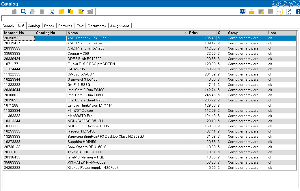The height and width of the screenshot is (191, 300).
Task: Click the gray folder with up arrow icon
Action: (90, 12)
